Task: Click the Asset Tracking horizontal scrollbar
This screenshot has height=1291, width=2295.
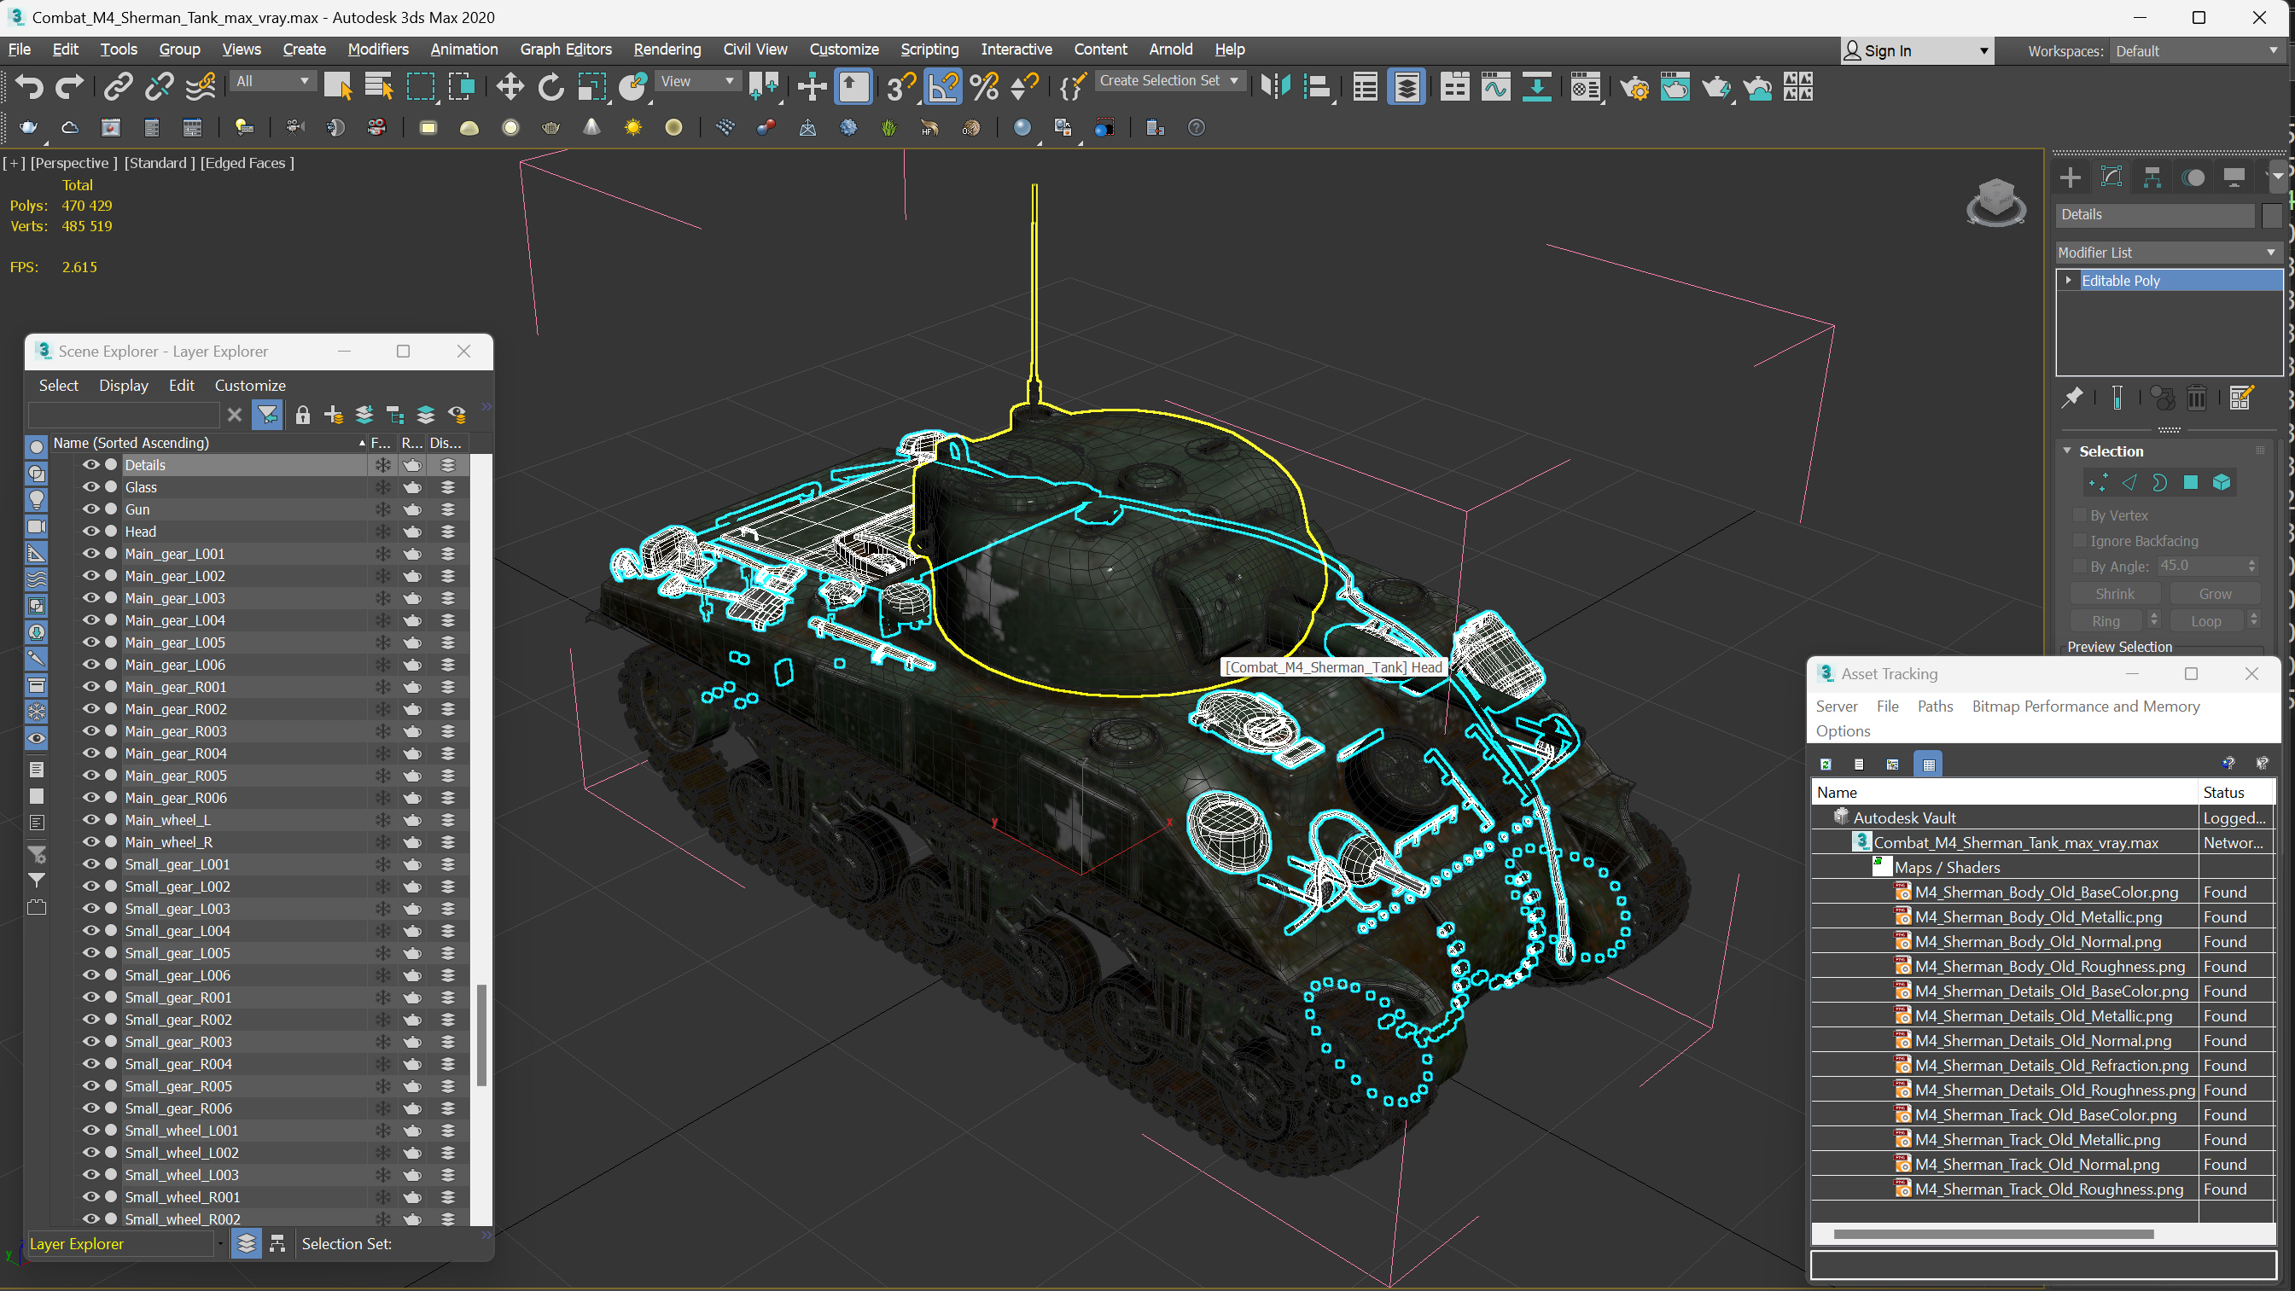Action: coord(1993,1234)
